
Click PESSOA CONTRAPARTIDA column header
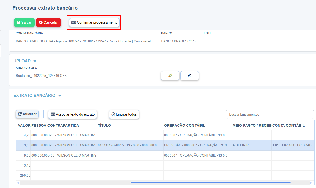(x=55, y=125)
